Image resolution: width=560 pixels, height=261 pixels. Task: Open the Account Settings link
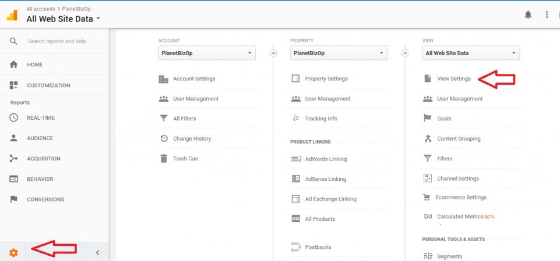point(194,78)
